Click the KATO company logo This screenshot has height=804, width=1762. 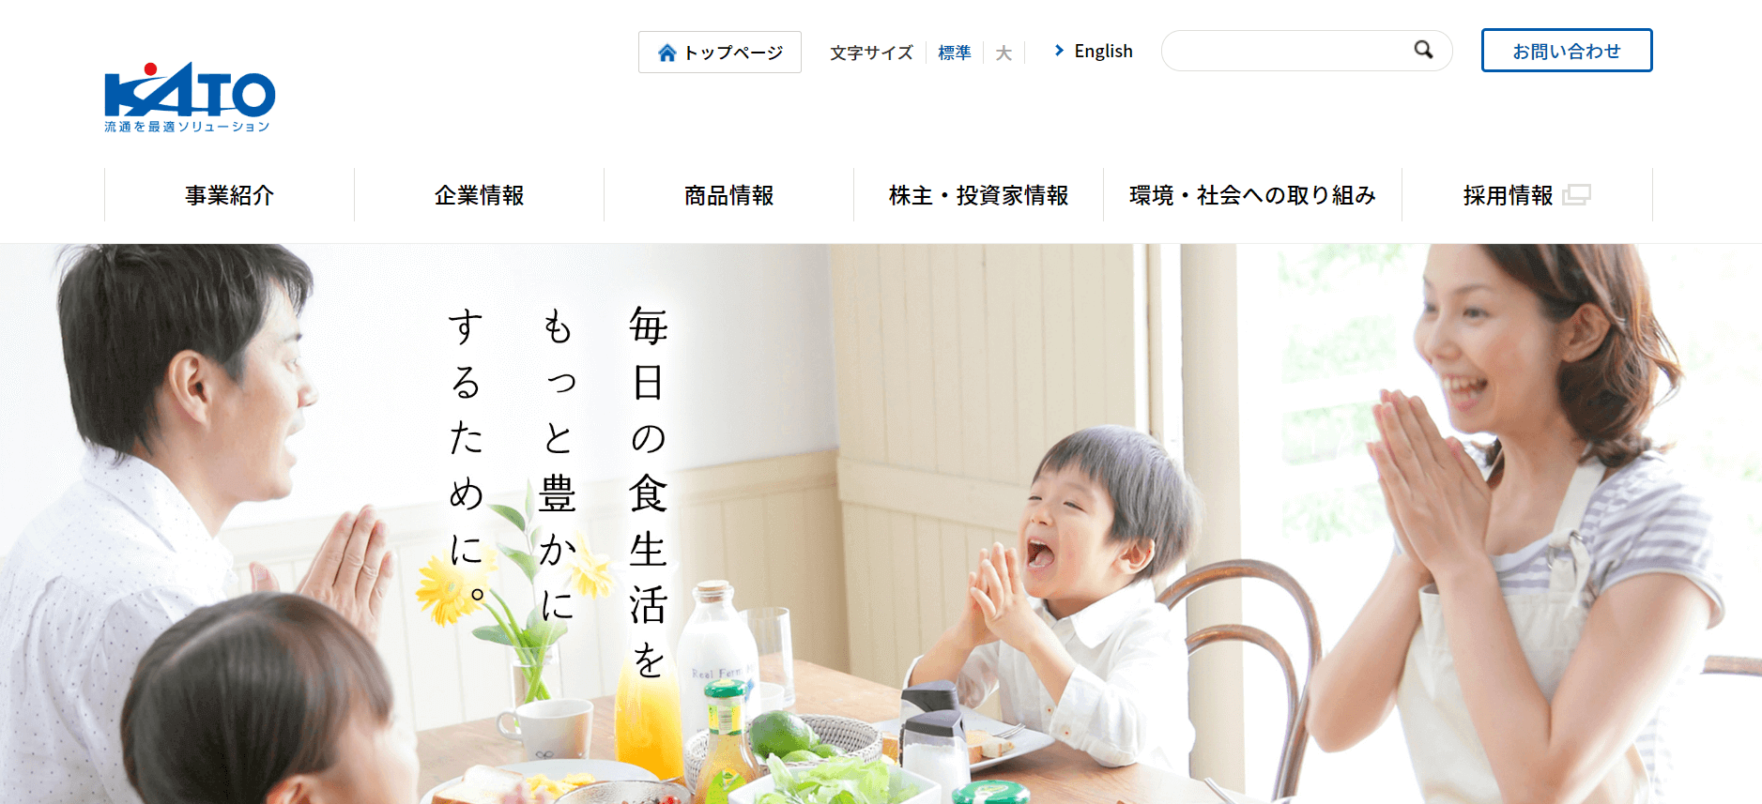(x=190, y=98)
